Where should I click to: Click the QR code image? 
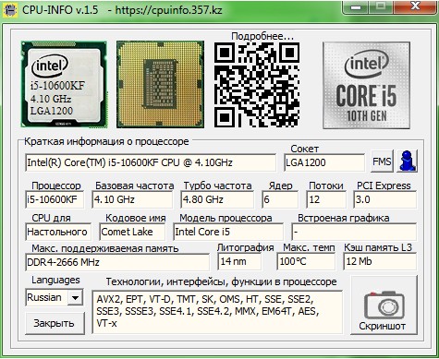coord(257,85)
